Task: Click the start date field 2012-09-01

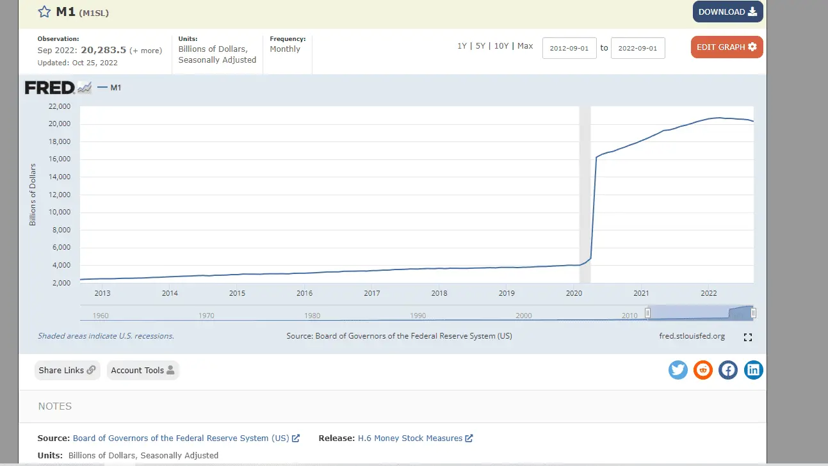Action: [x=569, y=49]
